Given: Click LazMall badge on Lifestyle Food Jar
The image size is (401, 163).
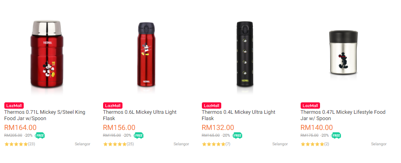Looking at the screenshot, I should (311, 106).
